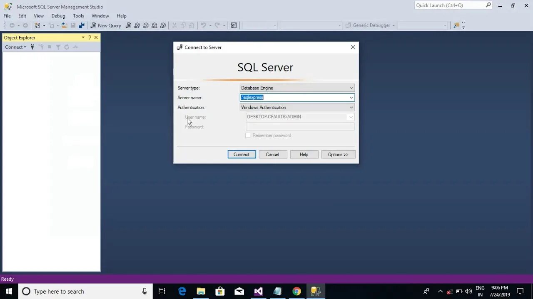Click the Disconnect icon in Object Explorer
Viewport: 533px width, 299px height.
[x=41, y=47]
